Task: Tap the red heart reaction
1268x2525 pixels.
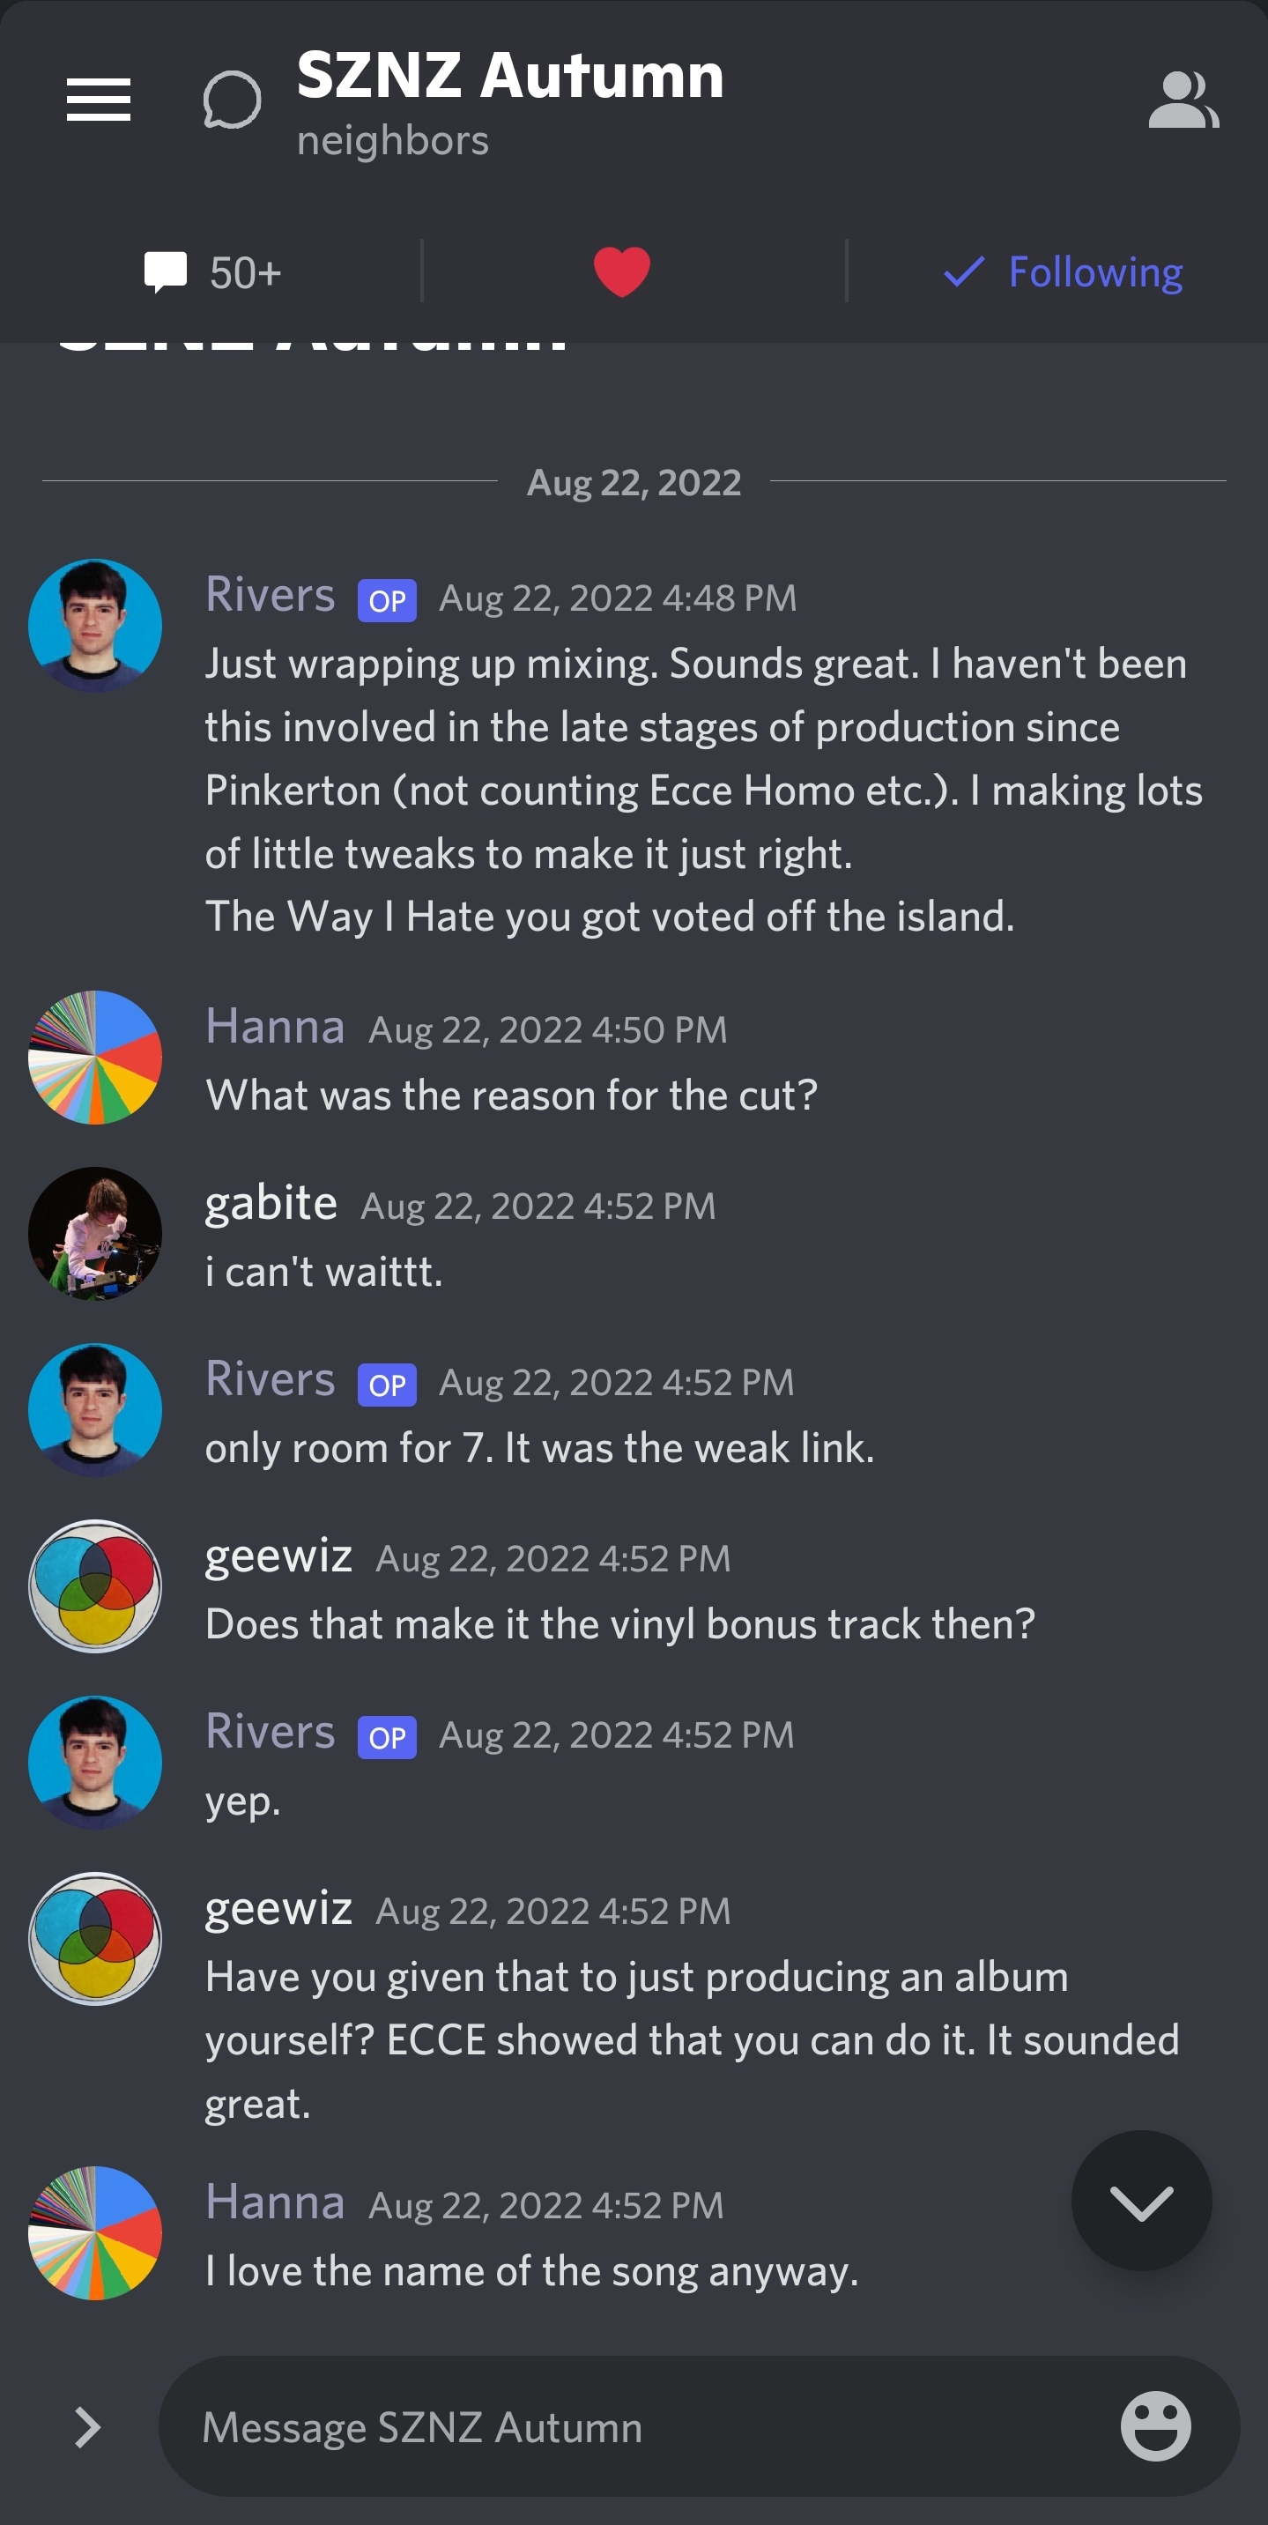Action: coord(621,271)
